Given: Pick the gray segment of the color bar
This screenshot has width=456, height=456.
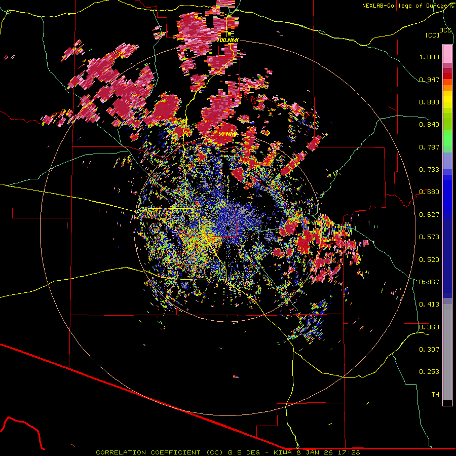Looking at the screenshot, I should [447, 352].
